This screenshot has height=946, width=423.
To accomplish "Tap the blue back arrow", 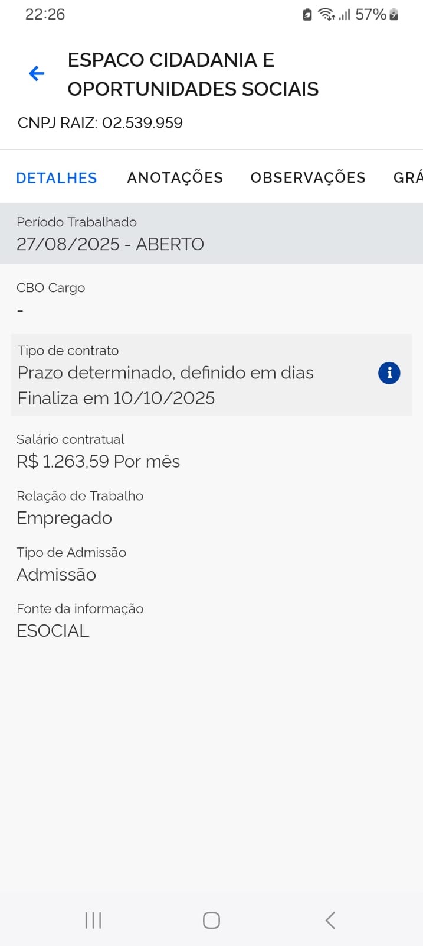I will point(37,74).
